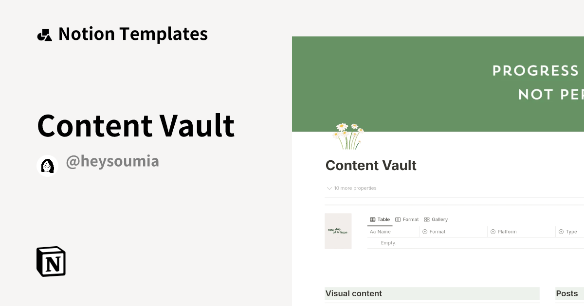This screenshot has height=306, width=584.
Task: Switch to the Gallery tab
Action: pos(436,219)
